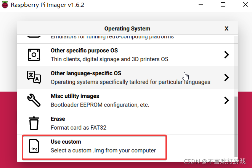Viewport: 252px width, 168px height.
Task: Click 'Thin clients, digital signage and 3D printers OS'
Action: pos(109,59)
